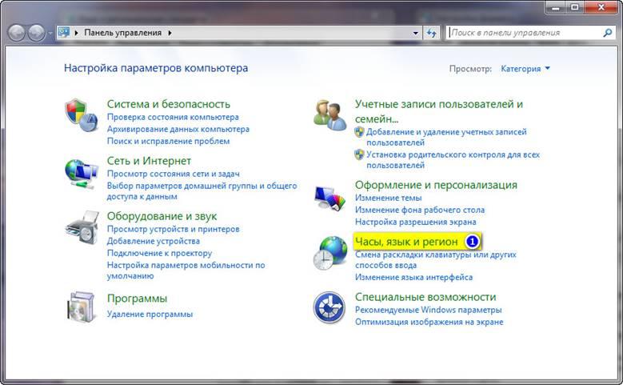Click the search magnifier icon
The image size is (623, 385).
(x=608, y=33)
